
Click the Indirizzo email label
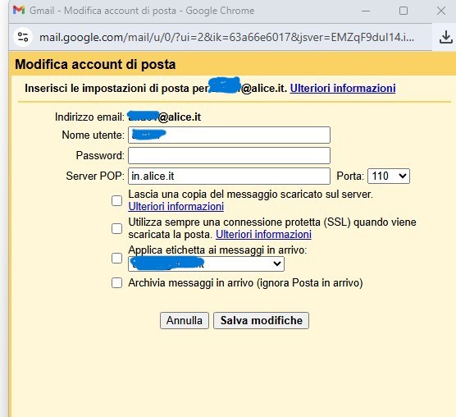(x=90, y=117)
